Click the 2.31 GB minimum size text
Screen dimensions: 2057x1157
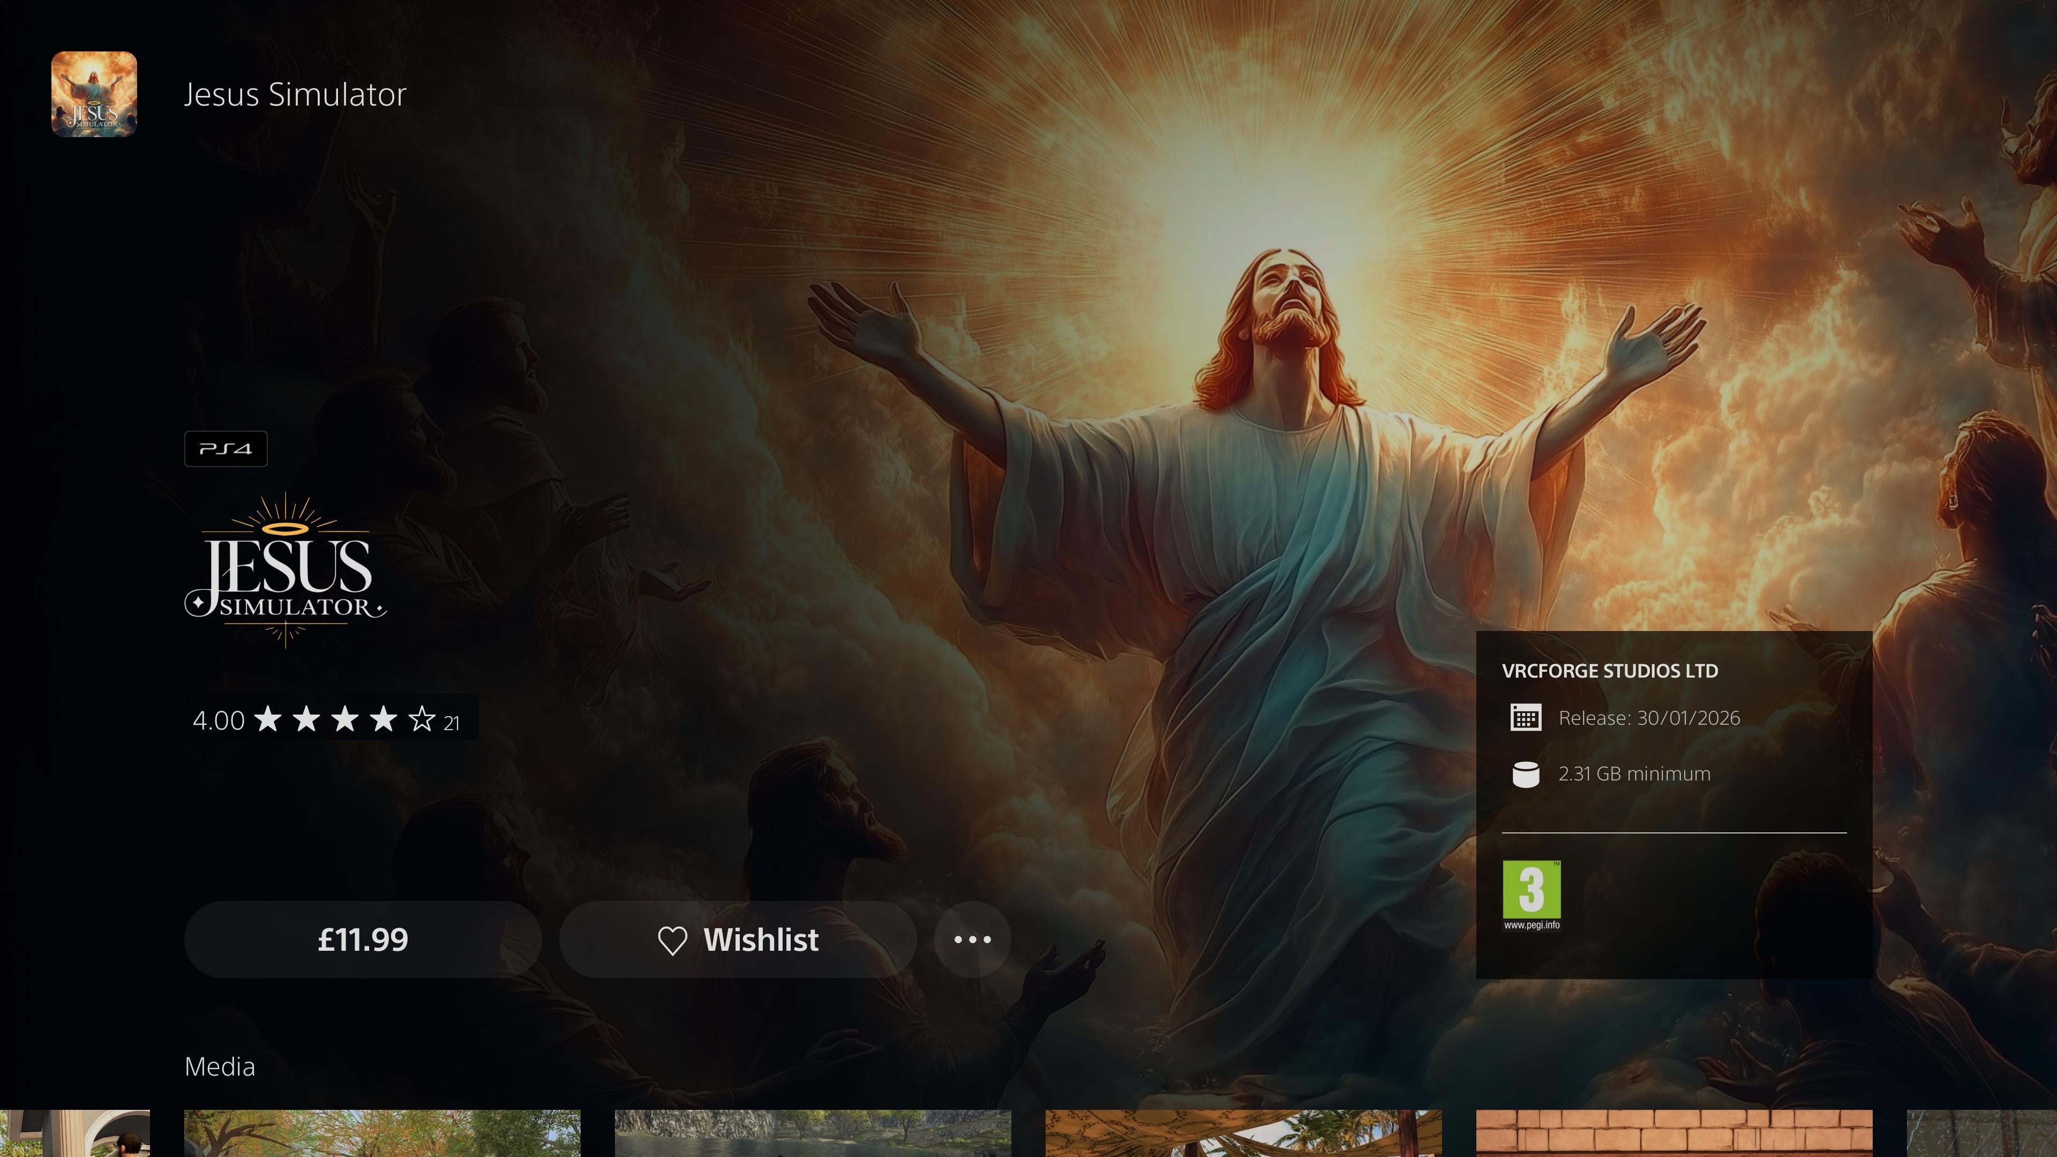pos(1634,773)
